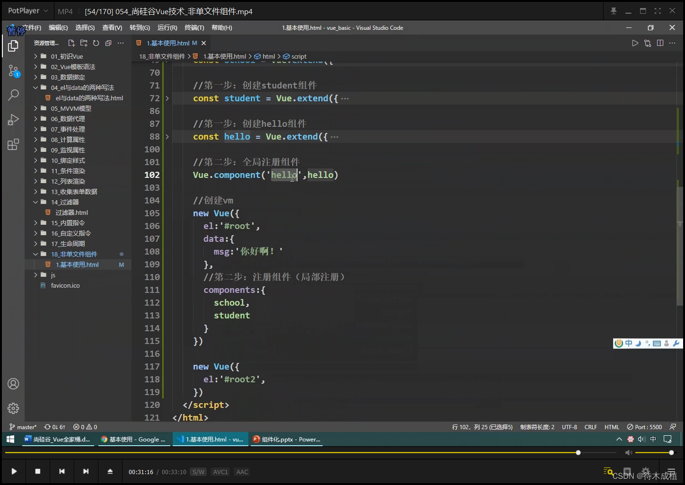Switch to the Google Chrome 基本使用 taskbar window
Screen dimensions: 685x485
point(133,439)
